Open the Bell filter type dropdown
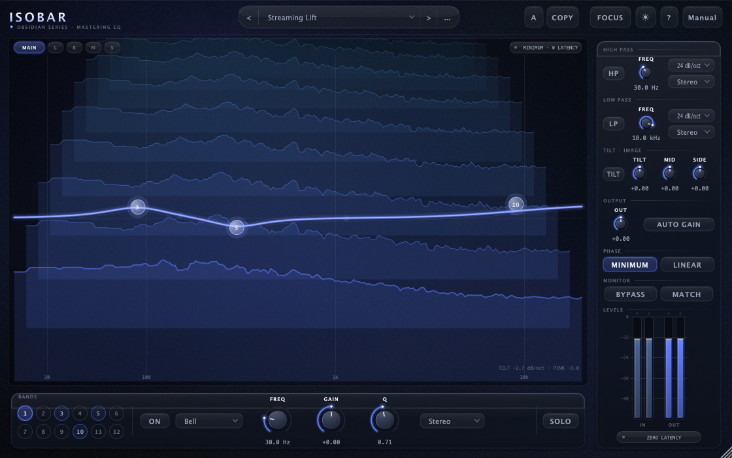Viewport: 732px width, 458px height. [x=209, y=421]
